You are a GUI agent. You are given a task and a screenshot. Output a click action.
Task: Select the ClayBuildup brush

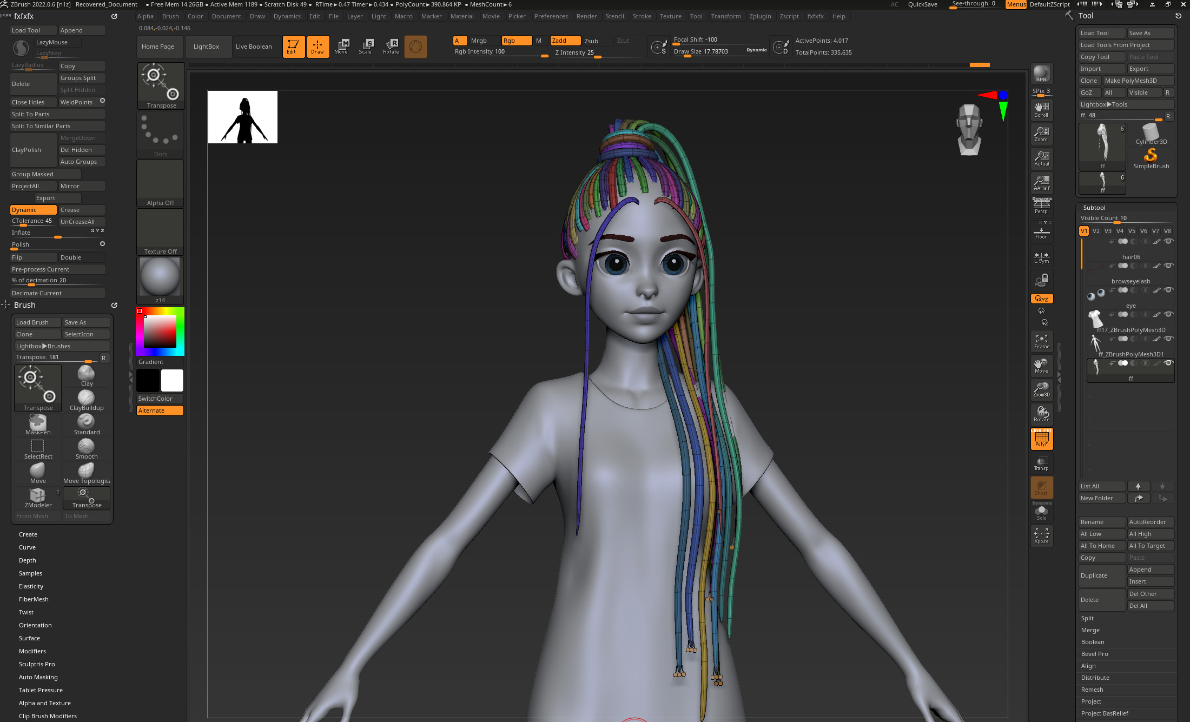[87, 400]
